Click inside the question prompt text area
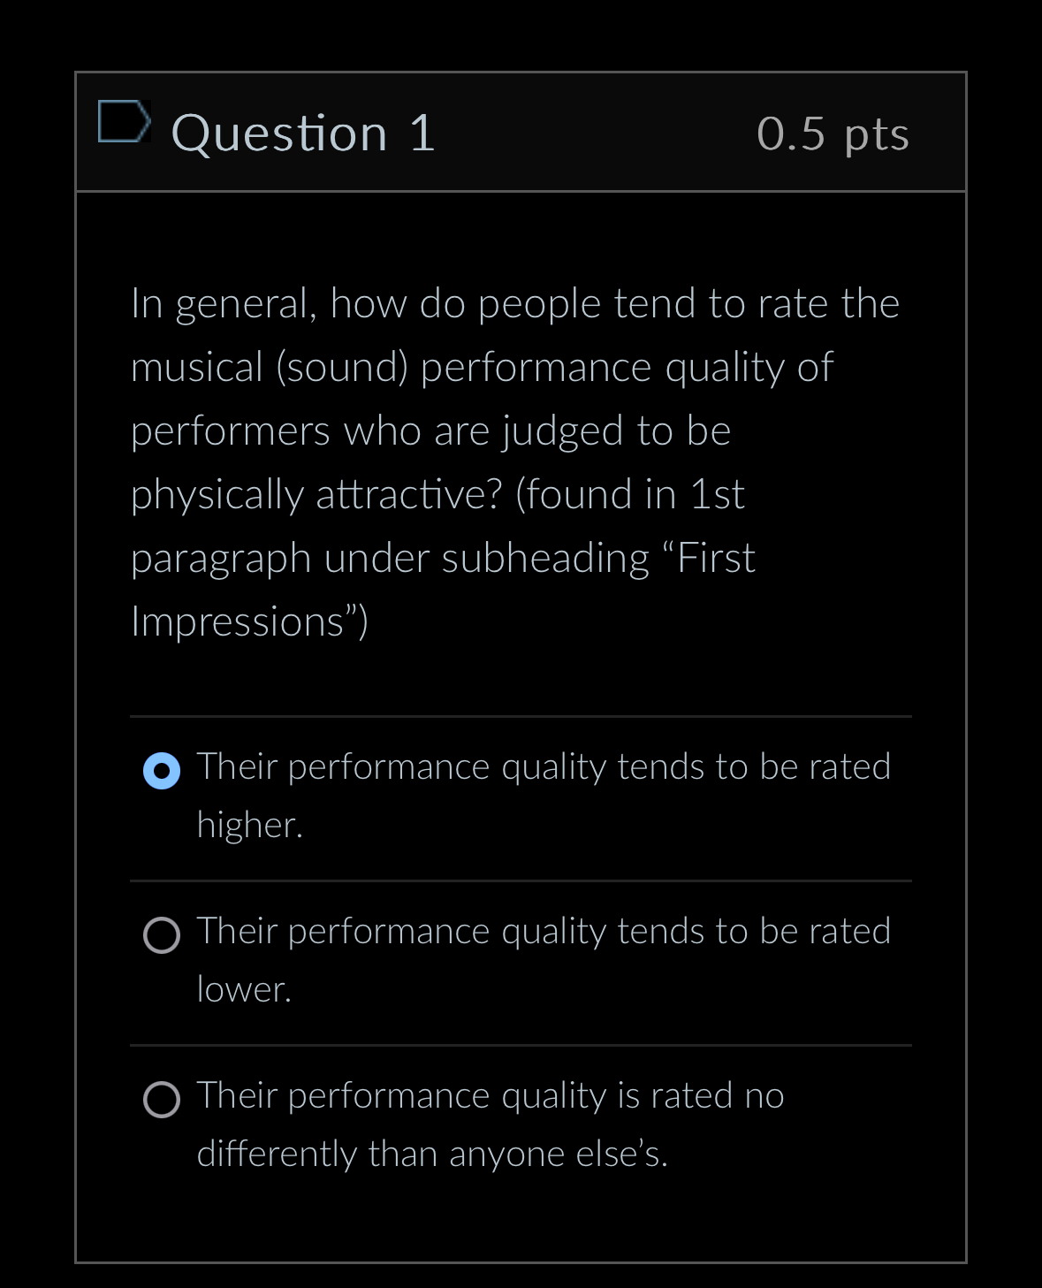Viewport: 1042px width, 1288px height. tap(514, 460)
